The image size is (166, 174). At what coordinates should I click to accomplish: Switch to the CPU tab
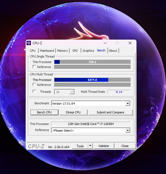click(33, 51)
